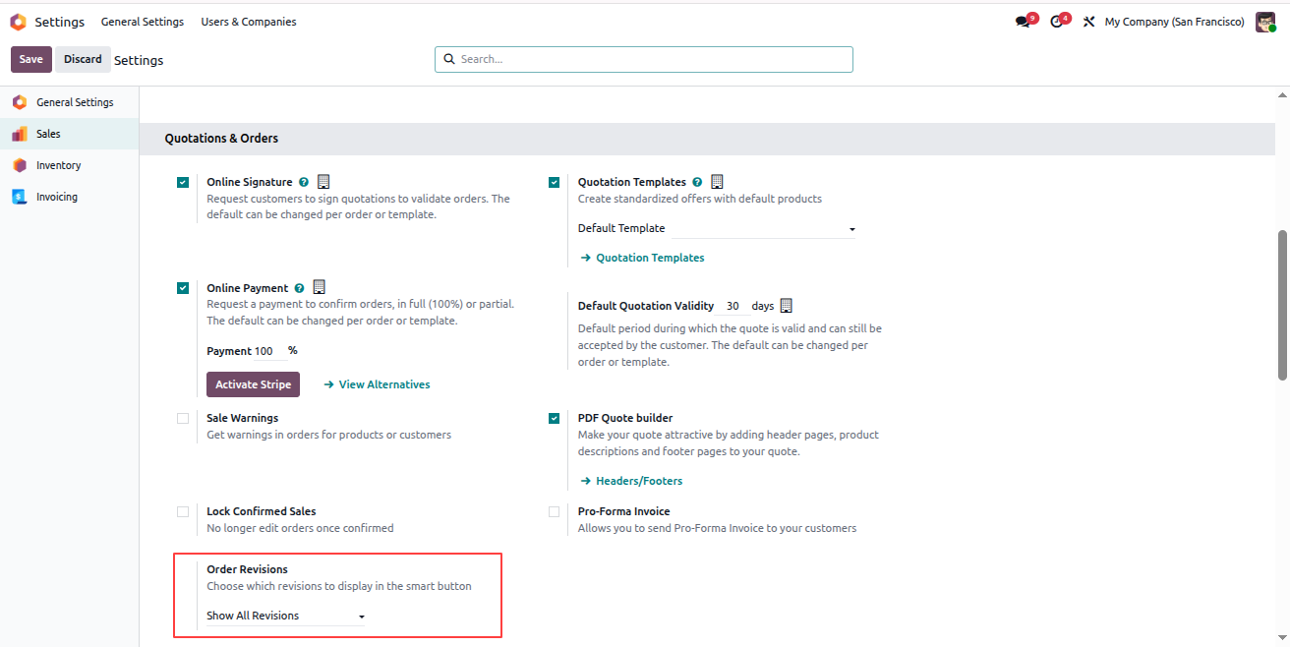Screen dimensions: 1290x647
Task: Click building icon beside Default Quotation Validity
Action: (x=786, y=306)
